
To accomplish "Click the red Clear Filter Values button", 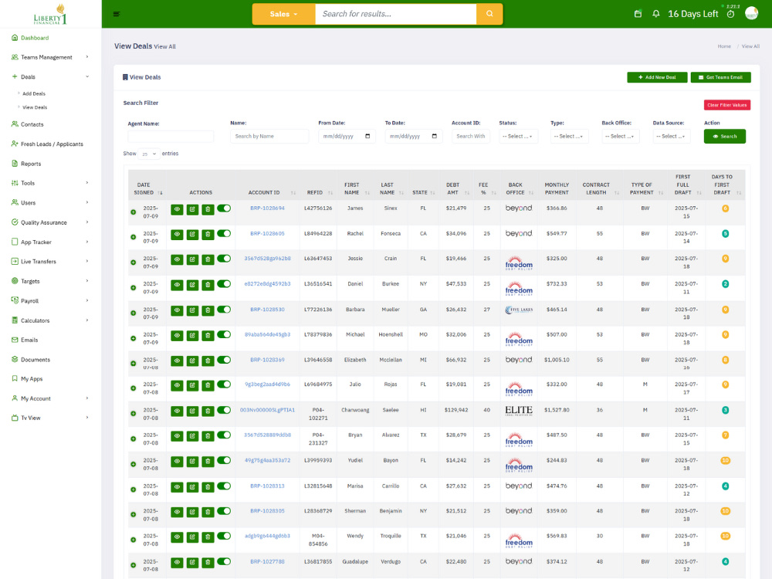I will (726, 105).
